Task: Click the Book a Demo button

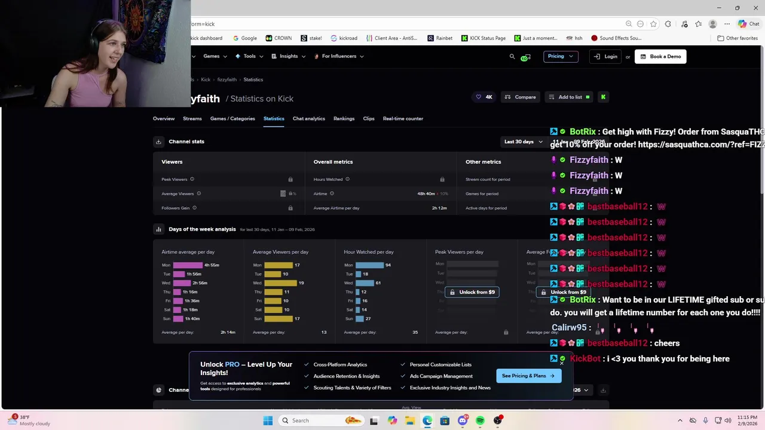Action: pos(660,56)
